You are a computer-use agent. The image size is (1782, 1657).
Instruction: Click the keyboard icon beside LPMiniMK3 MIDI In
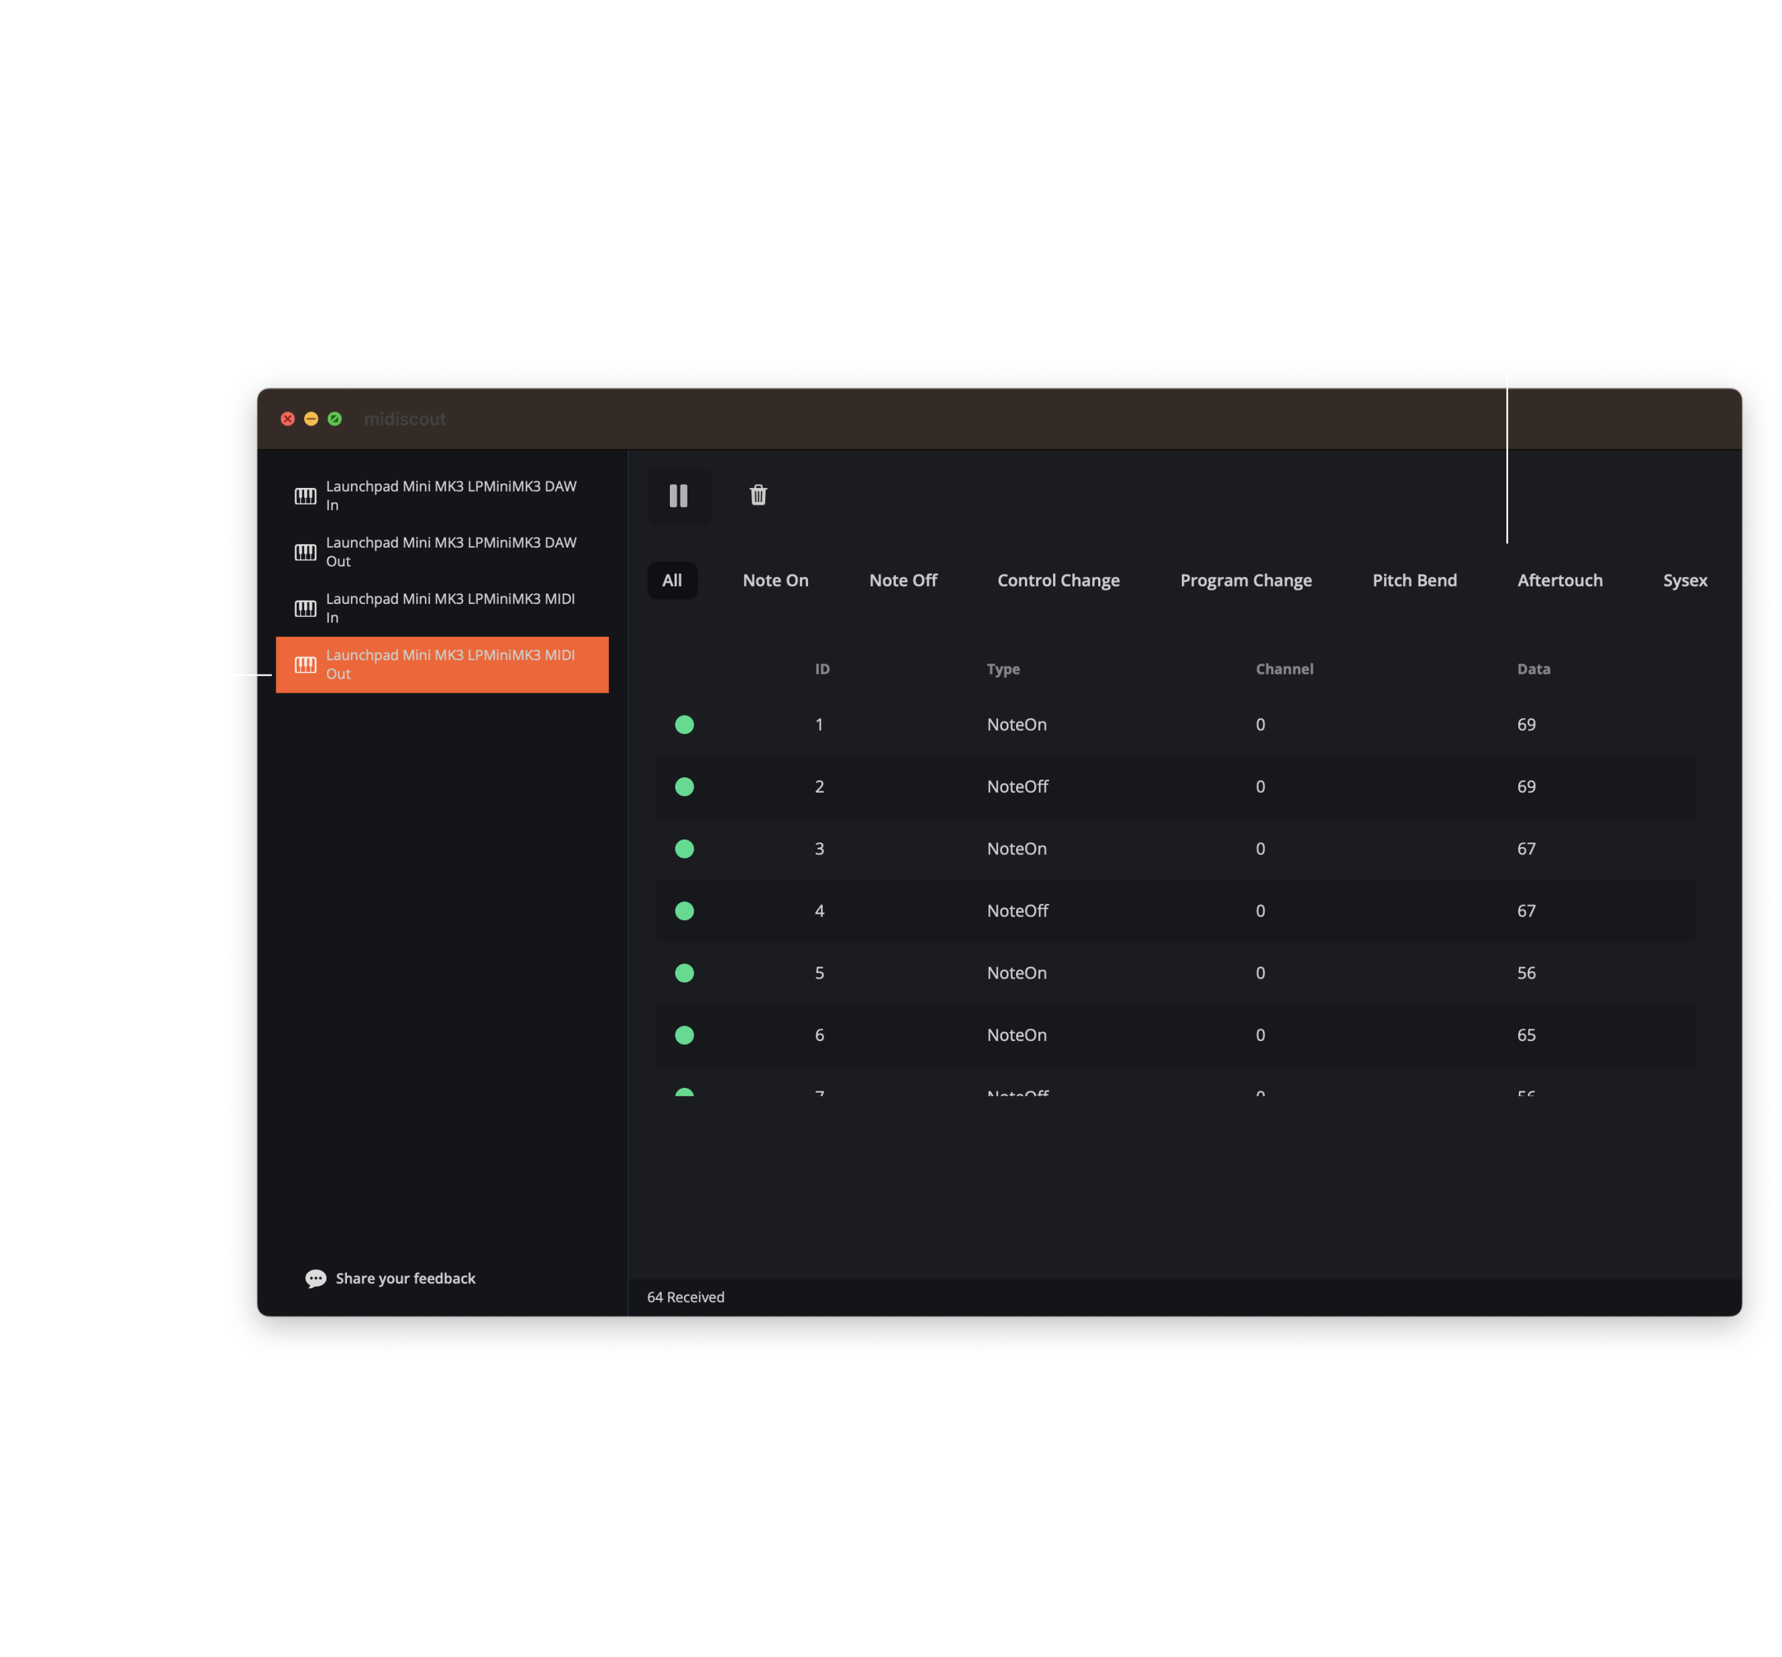pos(305,607)
